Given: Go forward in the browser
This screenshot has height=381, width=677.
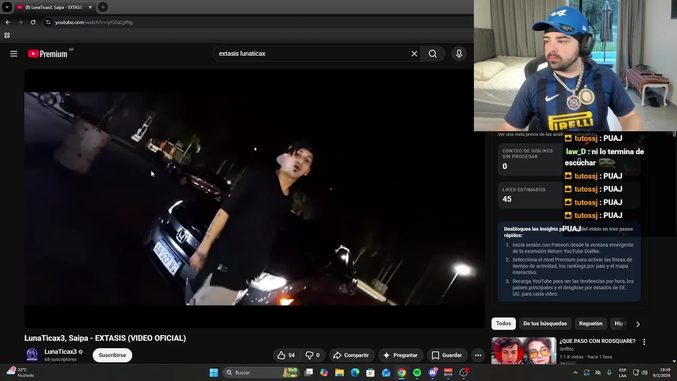Looking at the screenshot, I should [x=20, y=22].
